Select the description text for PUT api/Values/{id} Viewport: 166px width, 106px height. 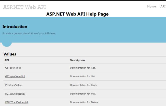coord(83,94)
